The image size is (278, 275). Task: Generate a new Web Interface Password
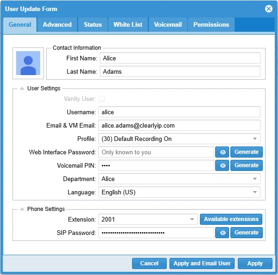247,152
